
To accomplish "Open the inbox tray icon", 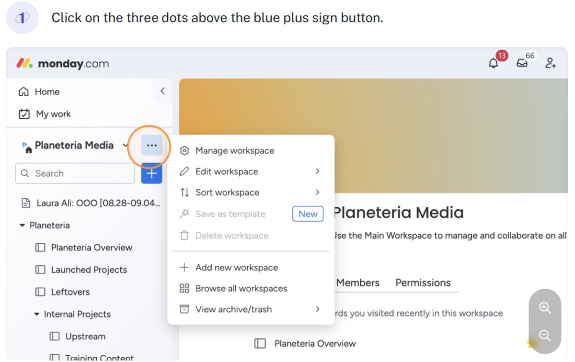I will [522, 63].
